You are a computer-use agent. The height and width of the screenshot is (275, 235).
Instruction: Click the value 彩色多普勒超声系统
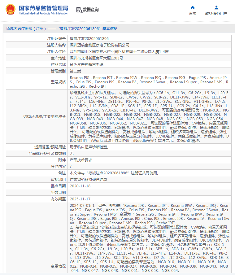(86, 64)
